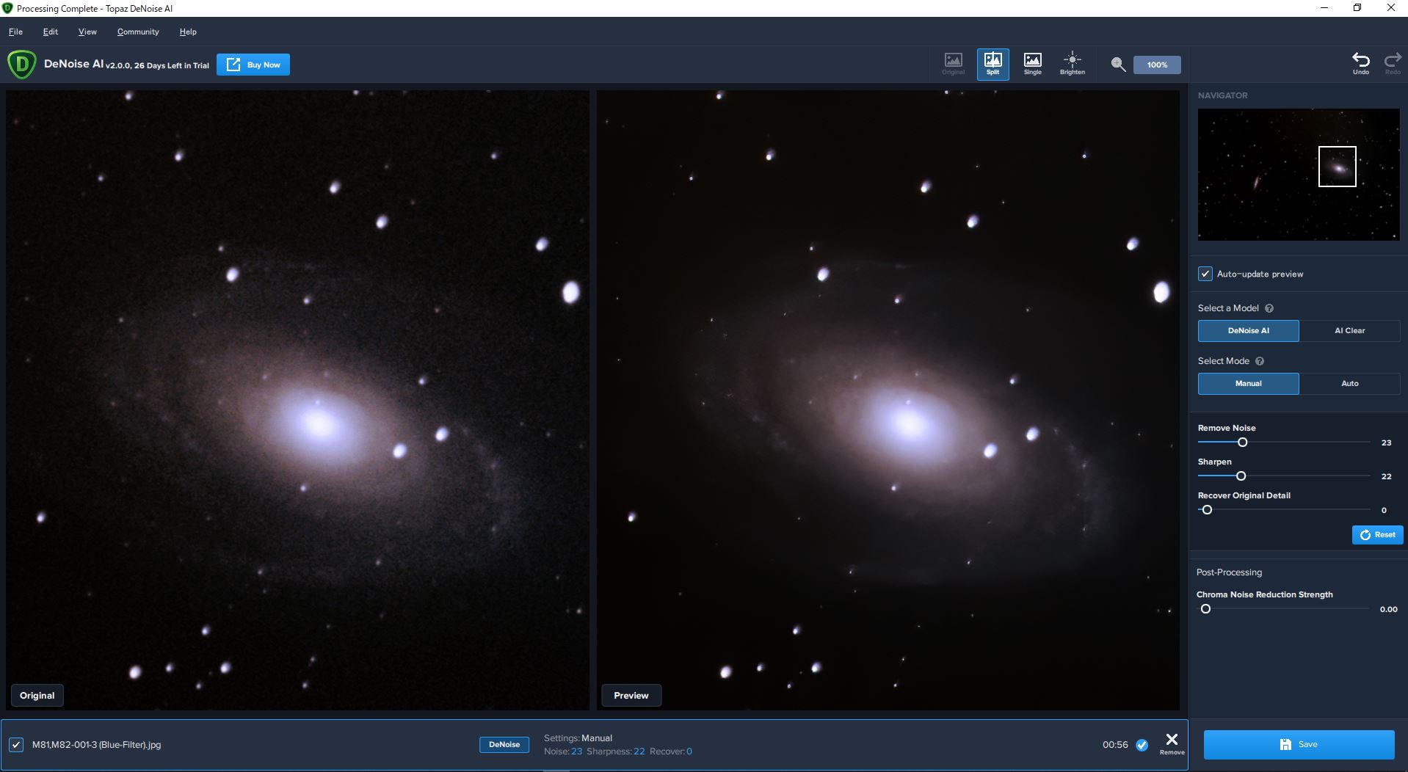Open the 100% zoom level box
The image size is (1408, 772).
click(x=1157, y=65)
